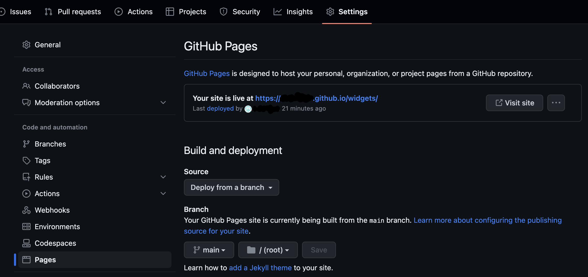Open the three-dot site options menu
This screenshot has width=588, height=277.
(x=556, y=103)
